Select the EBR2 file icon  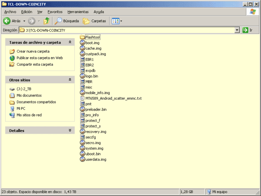82,65
